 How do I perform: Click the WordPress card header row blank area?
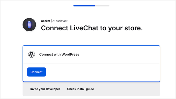[x=119, y=55]
